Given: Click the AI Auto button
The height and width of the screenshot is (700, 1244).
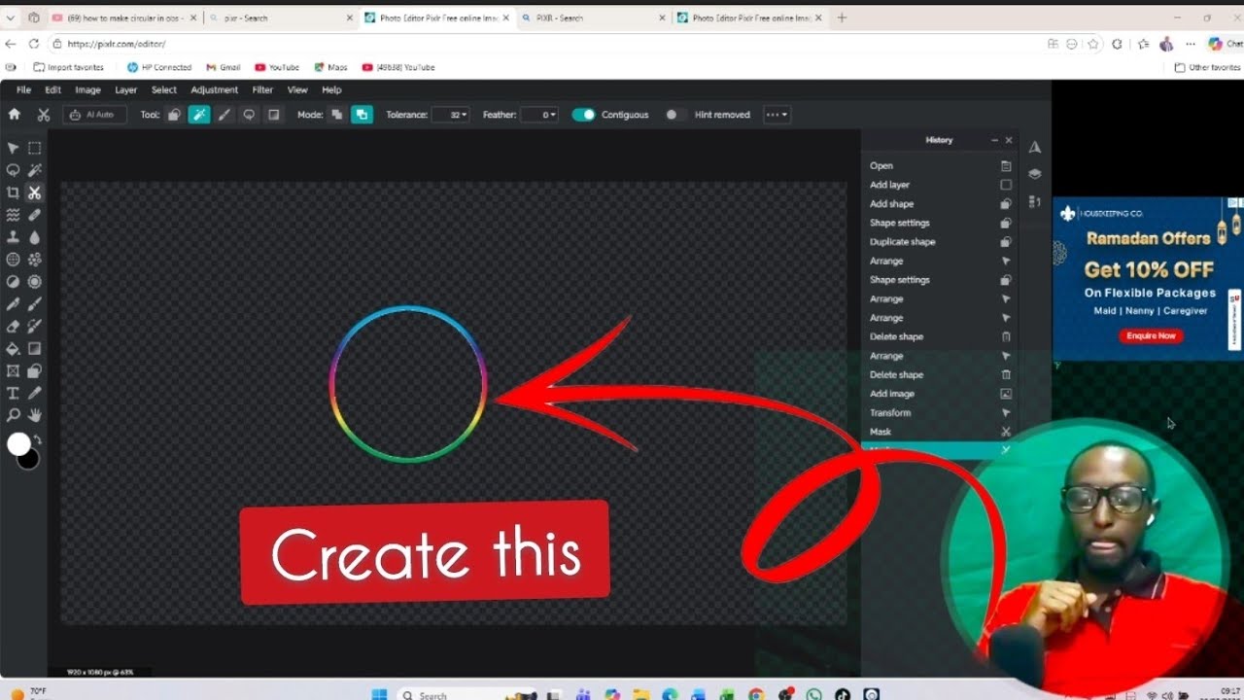Looking at the screenshot, I should click(94, 115).
